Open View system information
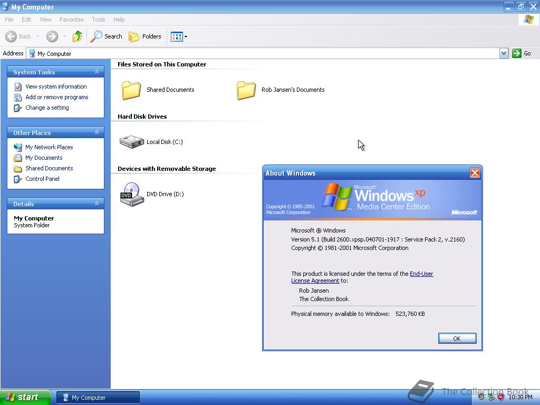 (56, 86)
